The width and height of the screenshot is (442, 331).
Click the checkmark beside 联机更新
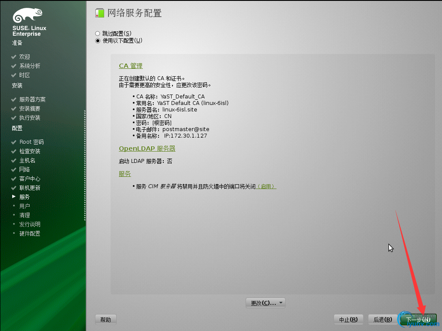tap(13, 188)
